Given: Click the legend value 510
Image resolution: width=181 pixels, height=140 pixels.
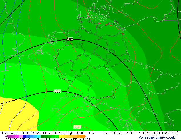Looking at the screenshot, I should pyautogui.click(x=30, y=139).
